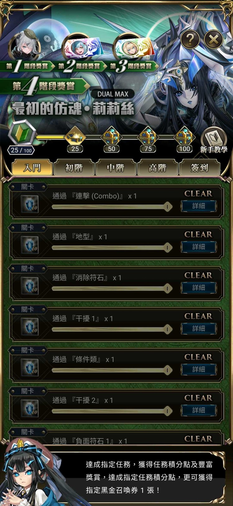Open 詳細 for 連擊 (Combo) mission
Screen dimensions: 233x506
click(199, 206)
